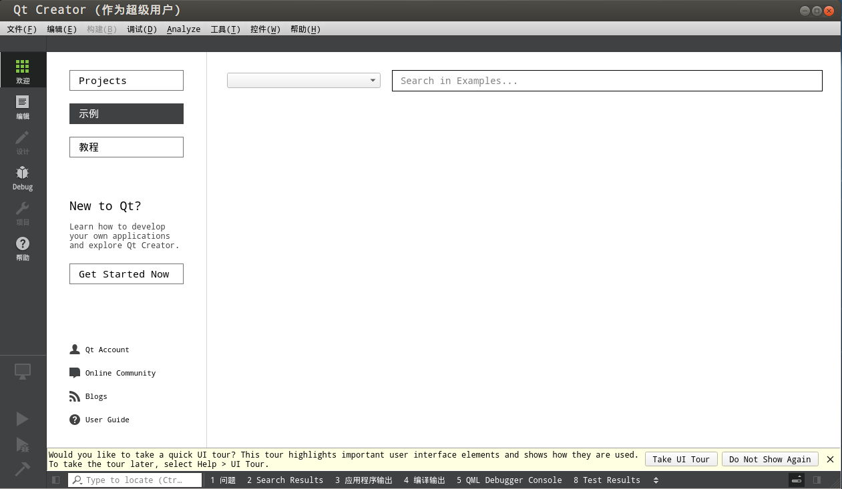Open the 项目 Projects mode
The image size is (842, 489).
[23, 213]
